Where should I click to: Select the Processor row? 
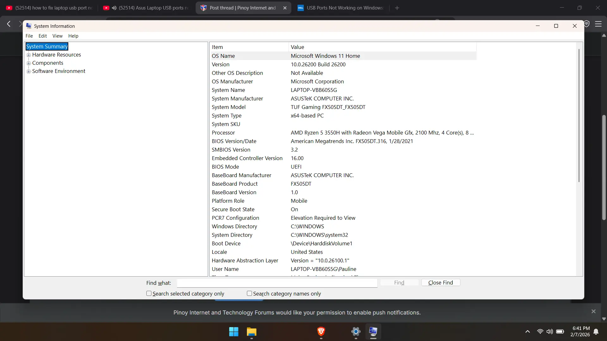[344, 133]
